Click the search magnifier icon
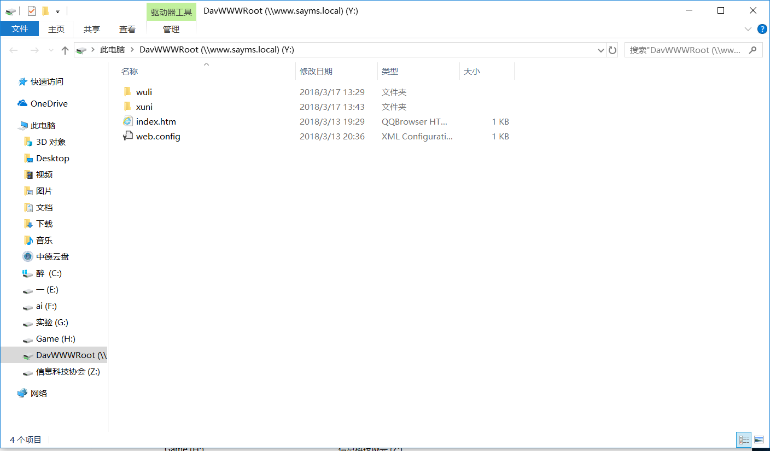 753,50
